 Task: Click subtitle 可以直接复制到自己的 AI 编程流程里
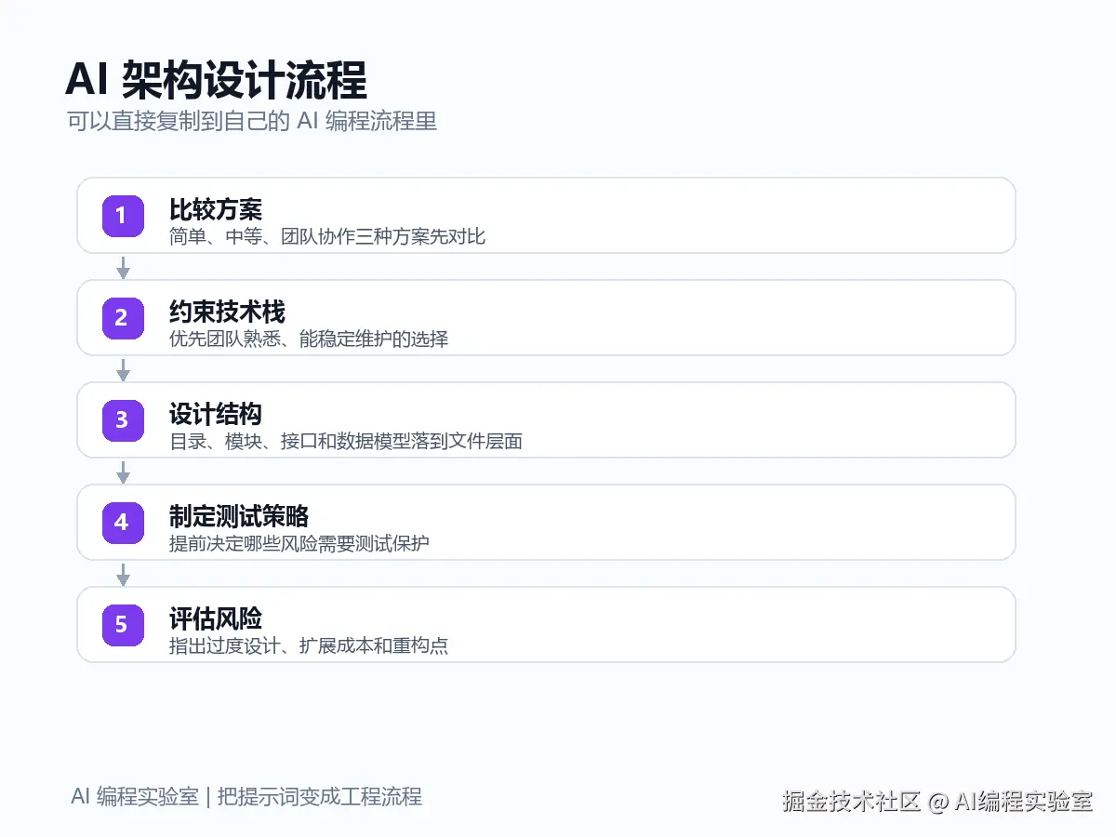point(252,122)
